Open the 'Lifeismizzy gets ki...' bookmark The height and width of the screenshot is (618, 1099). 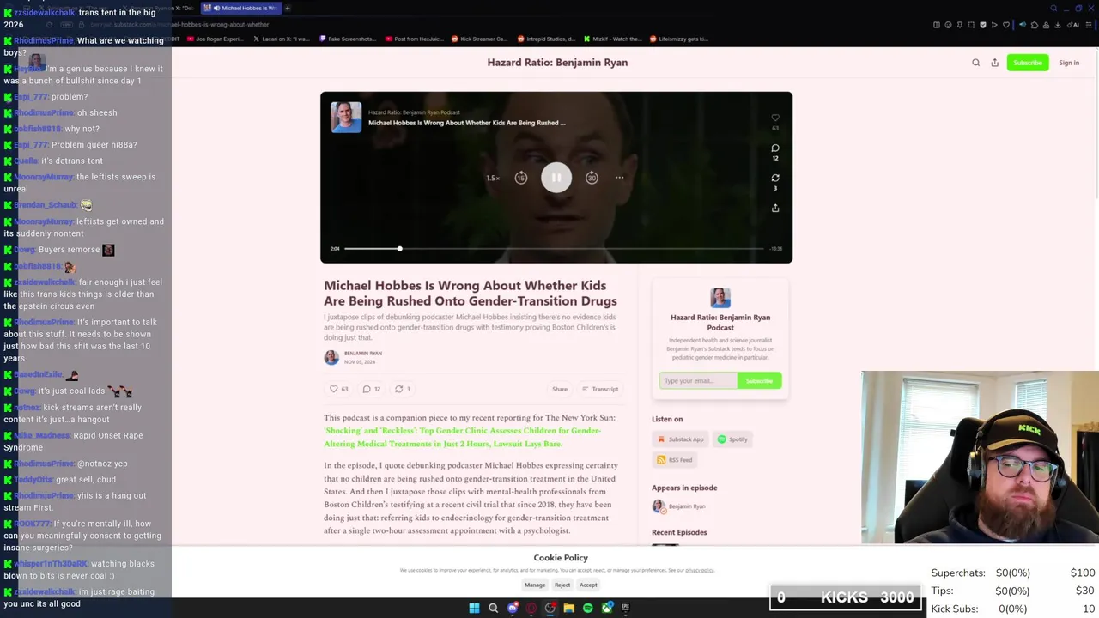pyautogui.click(x=678, y=39)
